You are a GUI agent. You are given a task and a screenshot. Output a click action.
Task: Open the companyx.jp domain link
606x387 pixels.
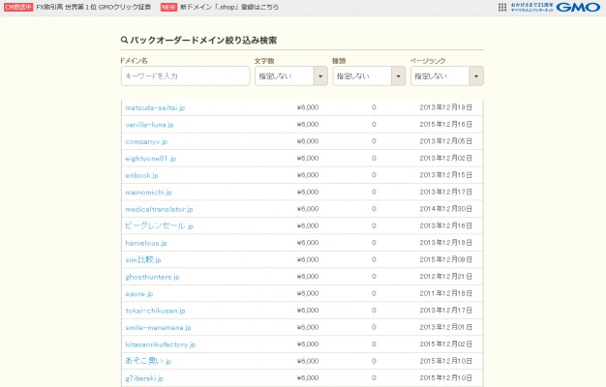(146, 142)
